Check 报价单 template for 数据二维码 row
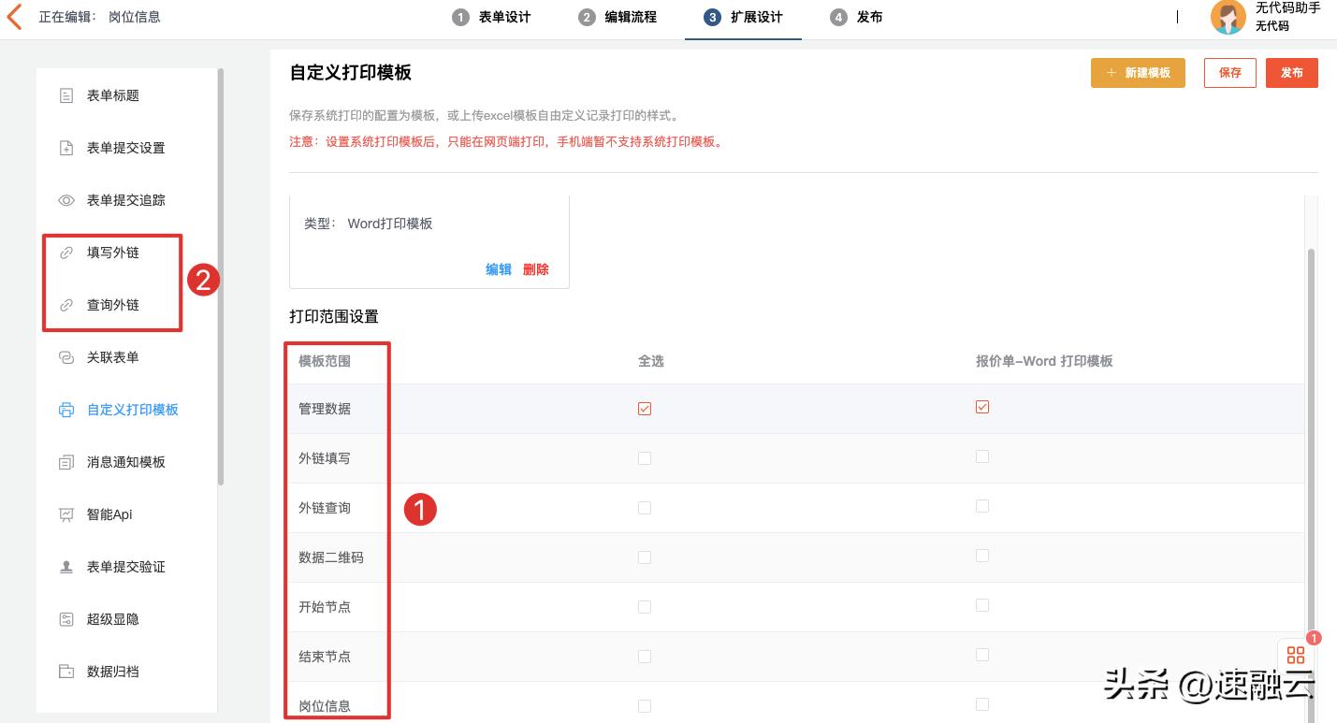This screenshot has height=723, width=1337. click(982, 556)
